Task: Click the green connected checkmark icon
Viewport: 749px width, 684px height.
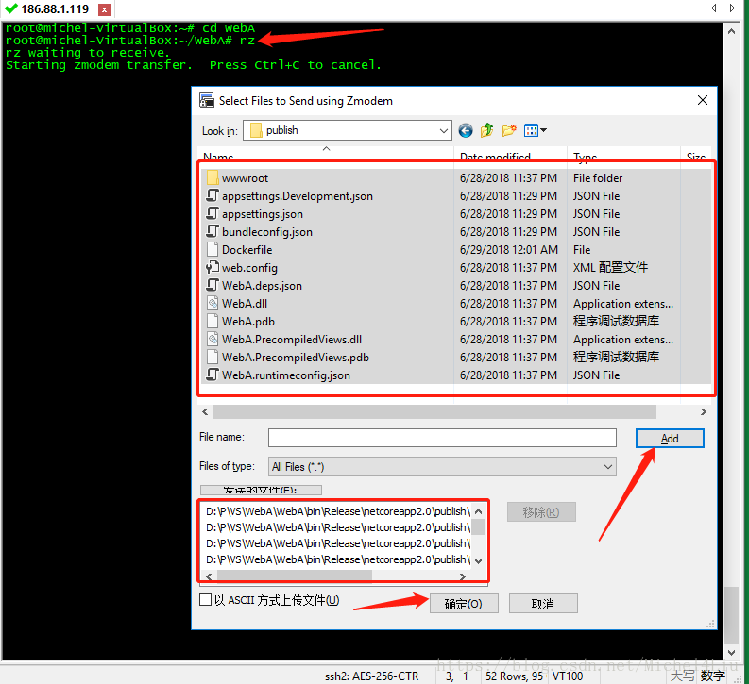Action: [x=10, y=8]
